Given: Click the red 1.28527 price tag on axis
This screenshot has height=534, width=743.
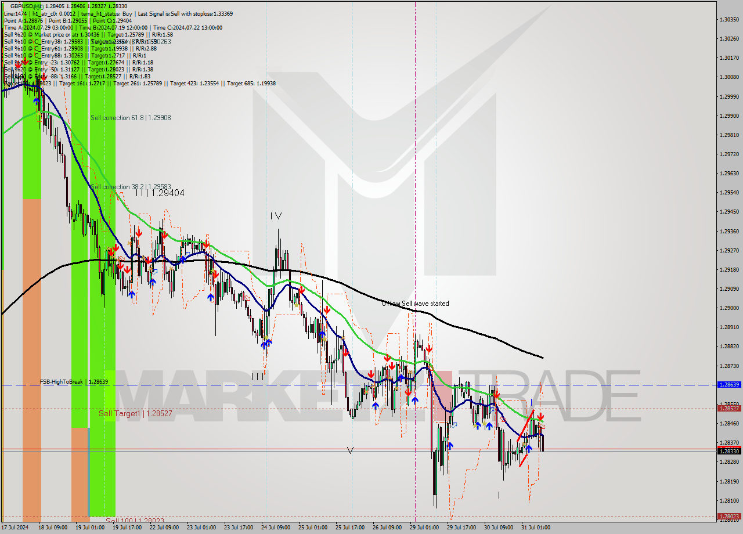Looking at the screenshot, I should (729, 409).
